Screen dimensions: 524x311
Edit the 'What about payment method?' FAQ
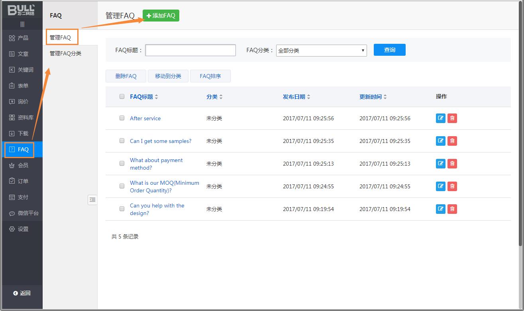(x=440, y=164)
